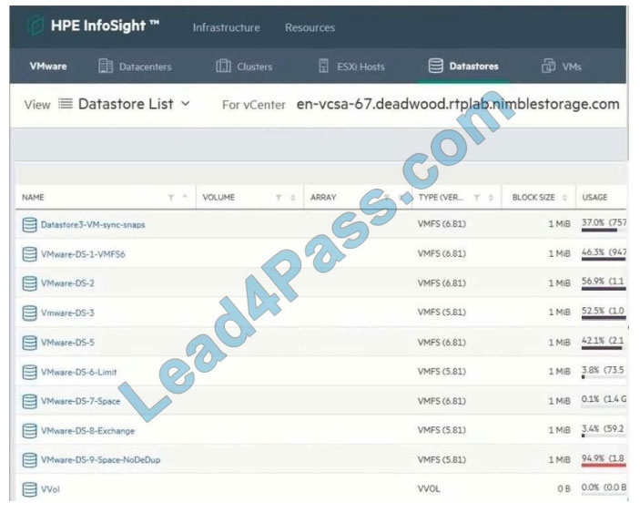
Task: Click the datastore icon for VMware-DS-1-VMFS6
Action: [x=29, y=254]
